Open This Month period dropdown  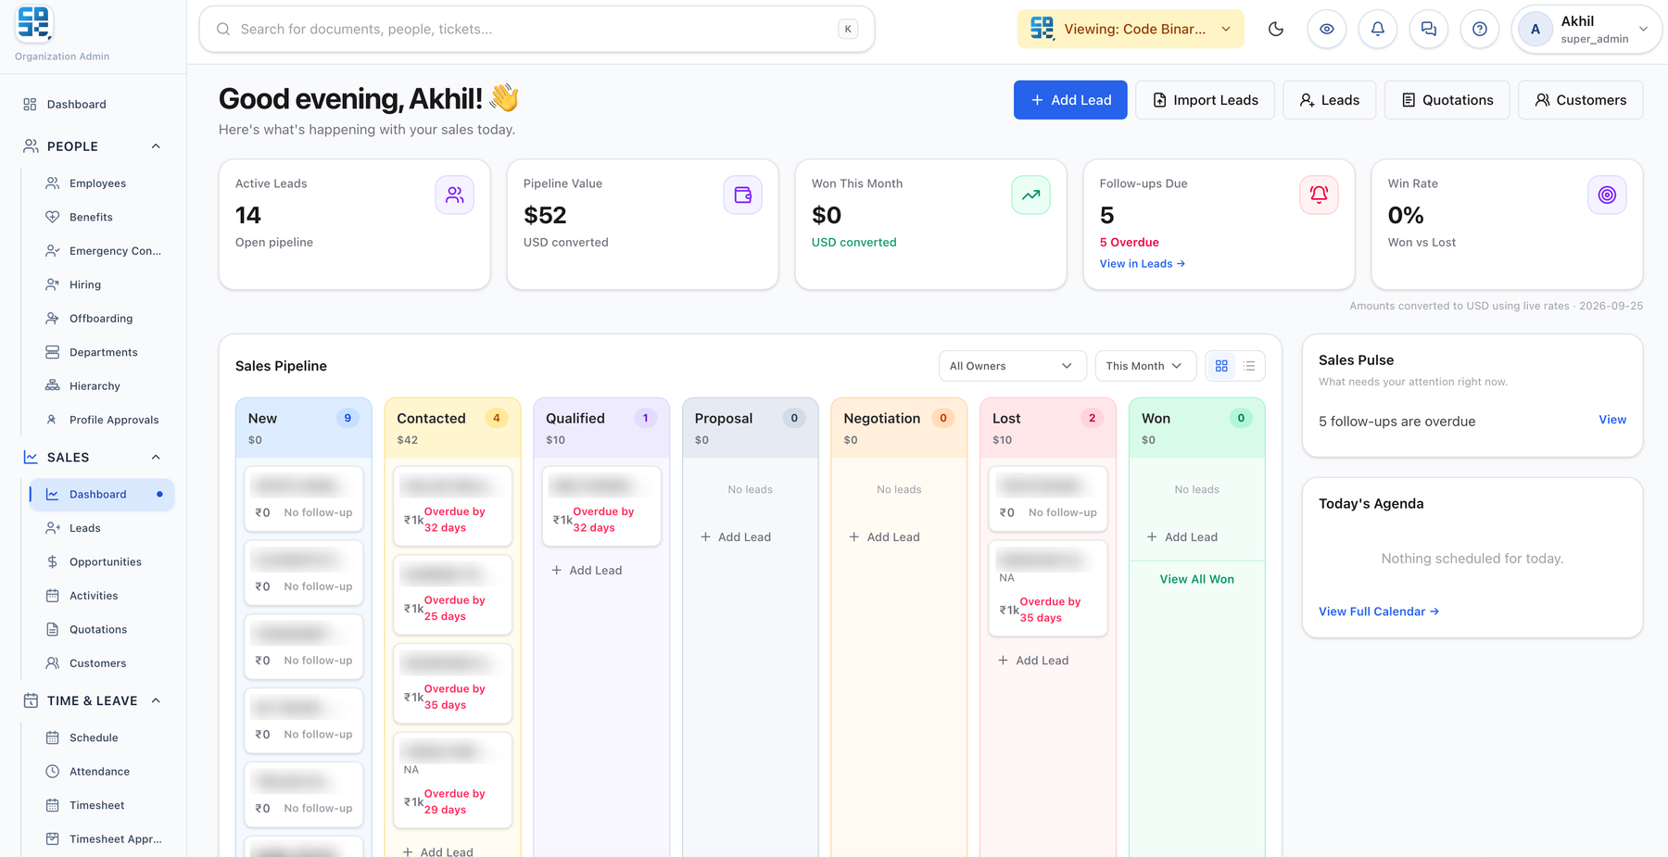(x=1144, y=366)
